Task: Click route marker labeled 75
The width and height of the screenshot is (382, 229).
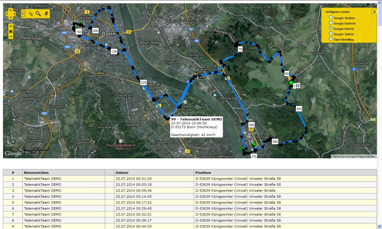Action: [x=240, y=49]
